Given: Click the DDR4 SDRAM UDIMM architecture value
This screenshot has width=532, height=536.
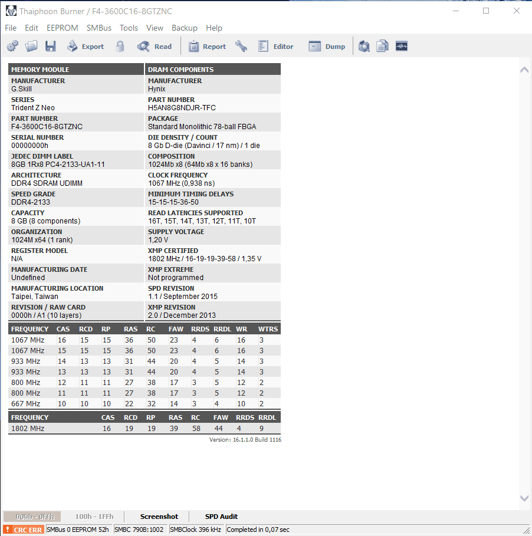Looking at the screenshot, I should (x=47, y=183).
